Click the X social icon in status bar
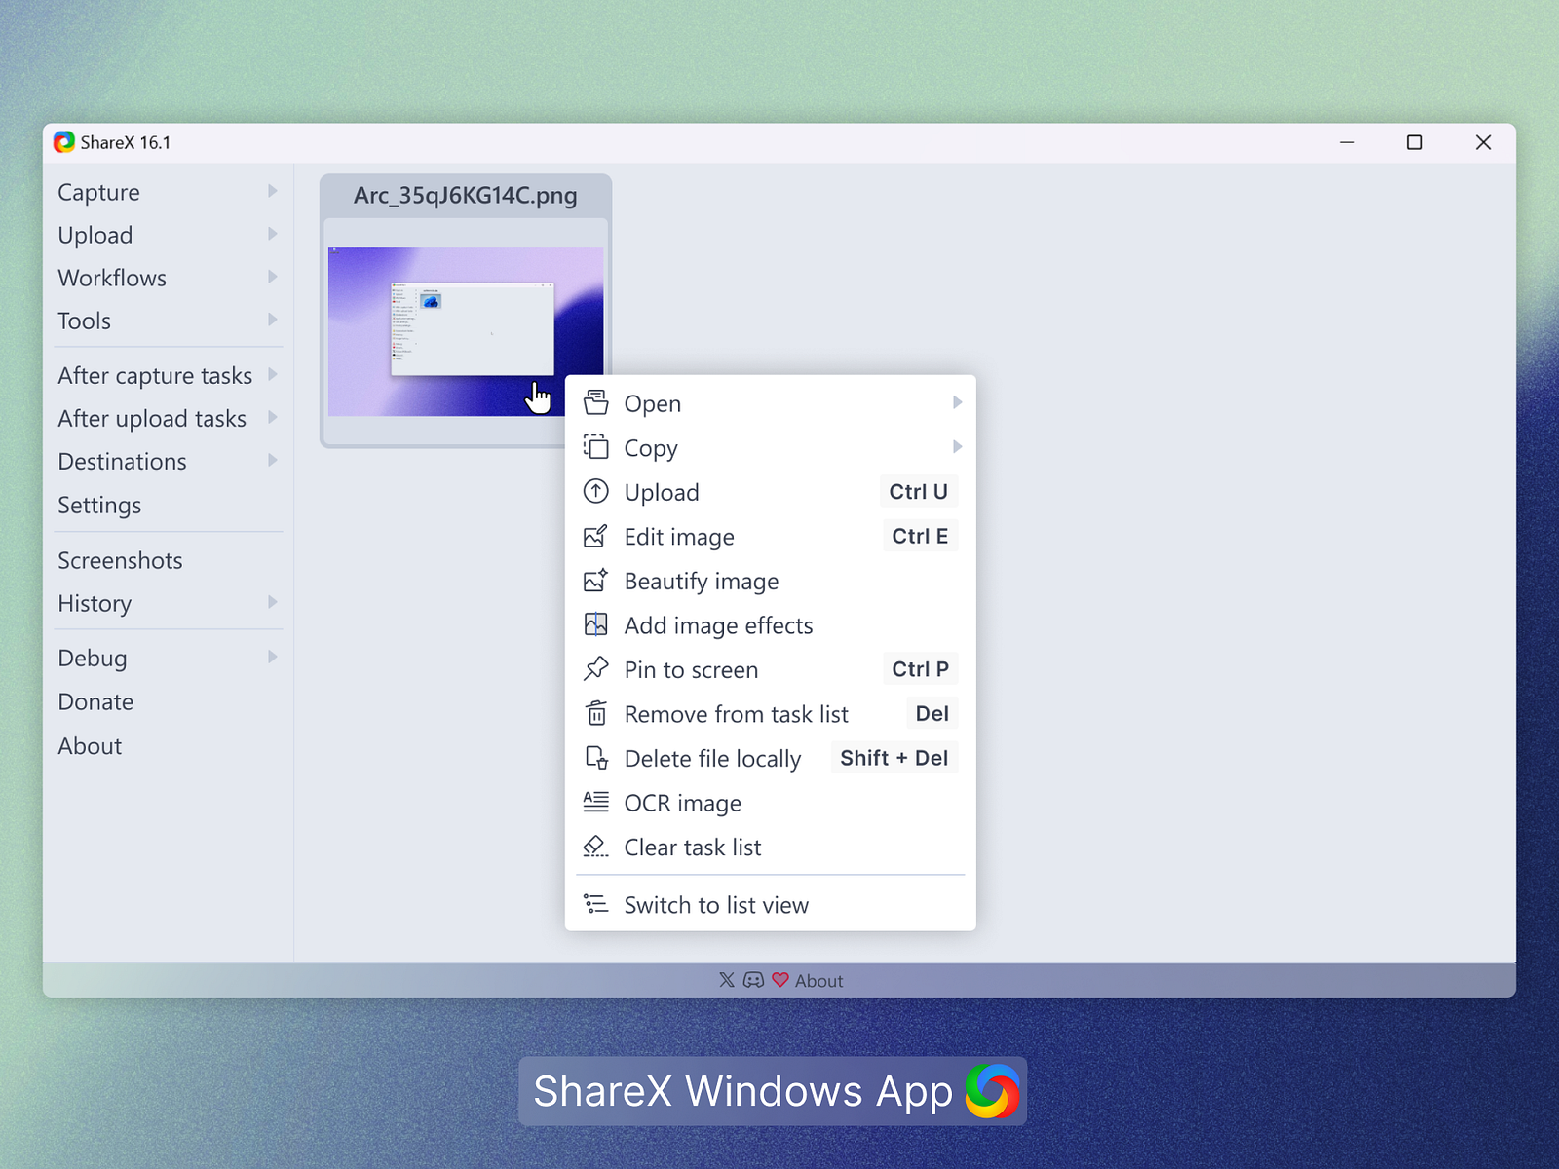 point(726,980)
